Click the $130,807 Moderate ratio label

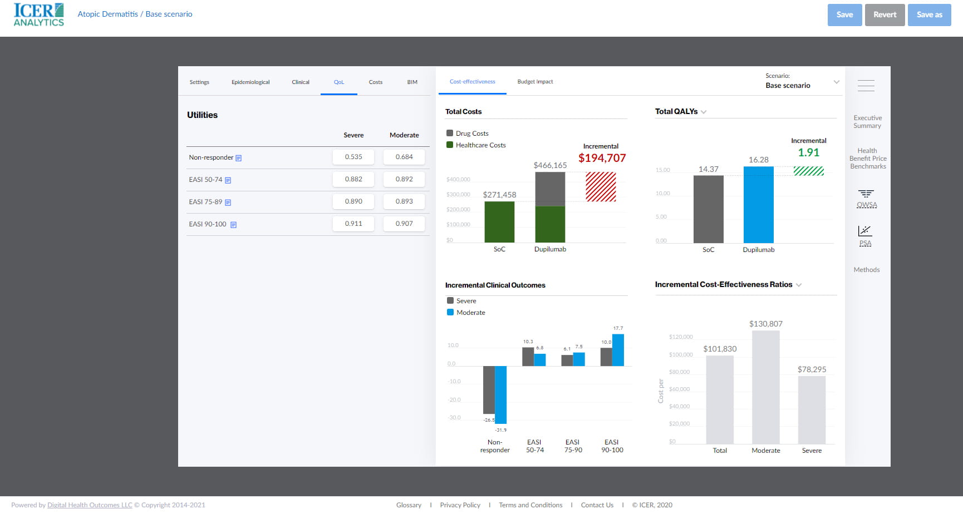[765, 324]
